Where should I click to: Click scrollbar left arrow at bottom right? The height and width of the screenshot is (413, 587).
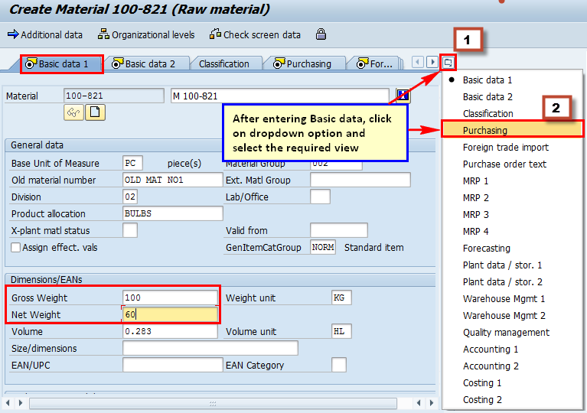click(419, 403)
